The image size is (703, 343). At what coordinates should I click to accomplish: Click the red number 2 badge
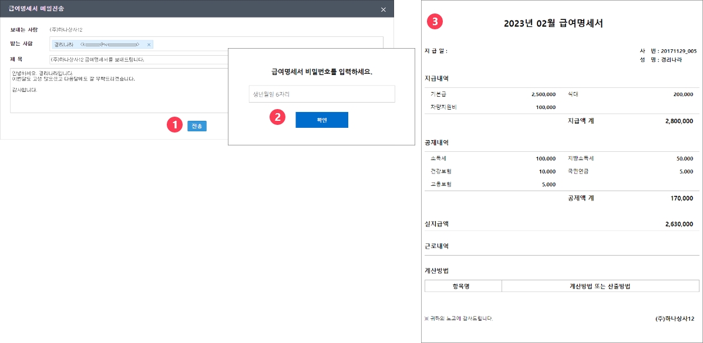pos(277,117)
